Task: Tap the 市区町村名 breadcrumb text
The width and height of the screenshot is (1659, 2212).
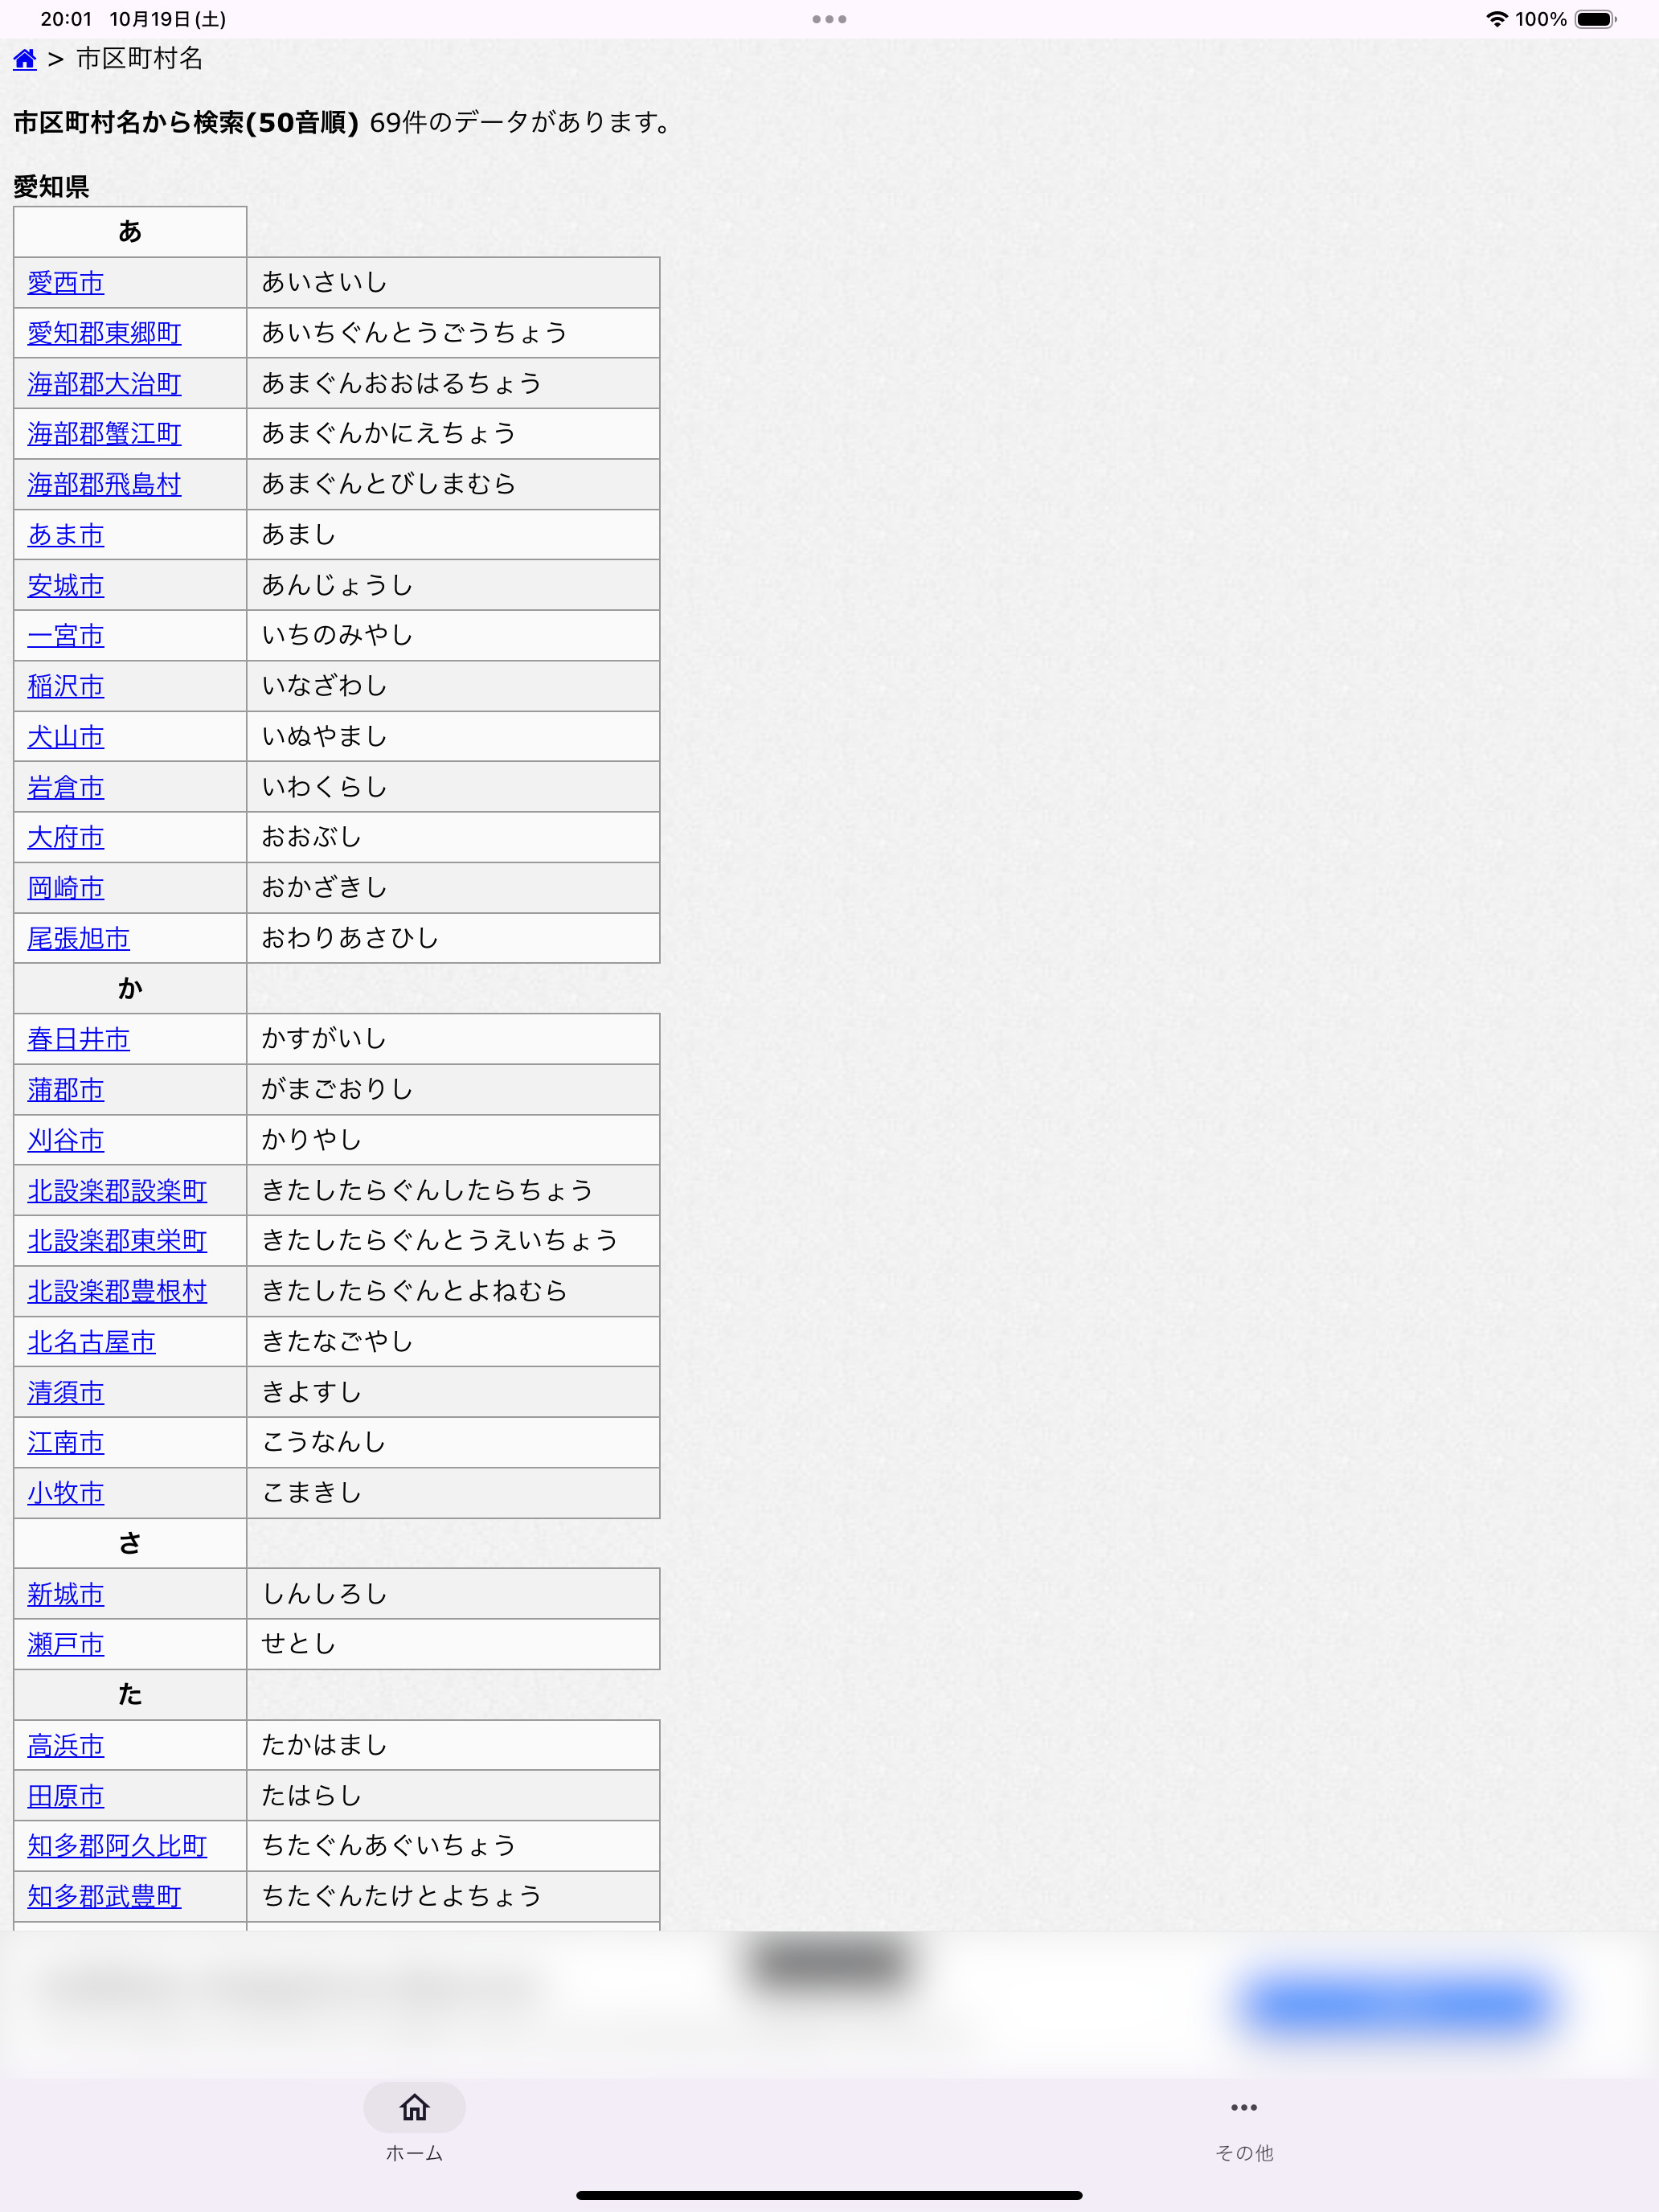Action: (x=140, y=59)
